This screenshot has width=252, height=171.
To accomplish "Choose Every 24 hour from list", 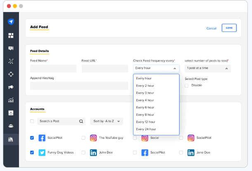I will [x=145, y=129].
